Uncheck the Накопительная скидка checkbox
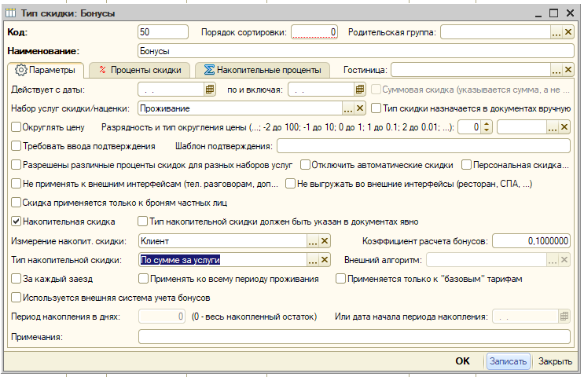Viewport: 584px width, 377px height. tap(16, 221)
